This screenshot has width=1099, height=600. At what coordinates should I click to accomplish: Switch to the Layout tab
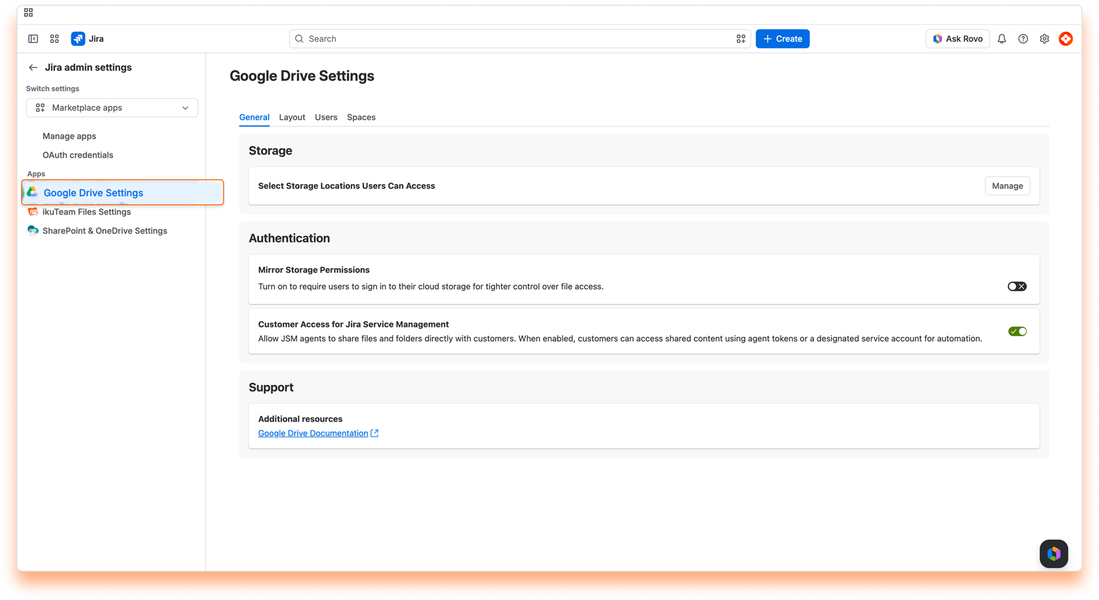(x=292, y=117)
